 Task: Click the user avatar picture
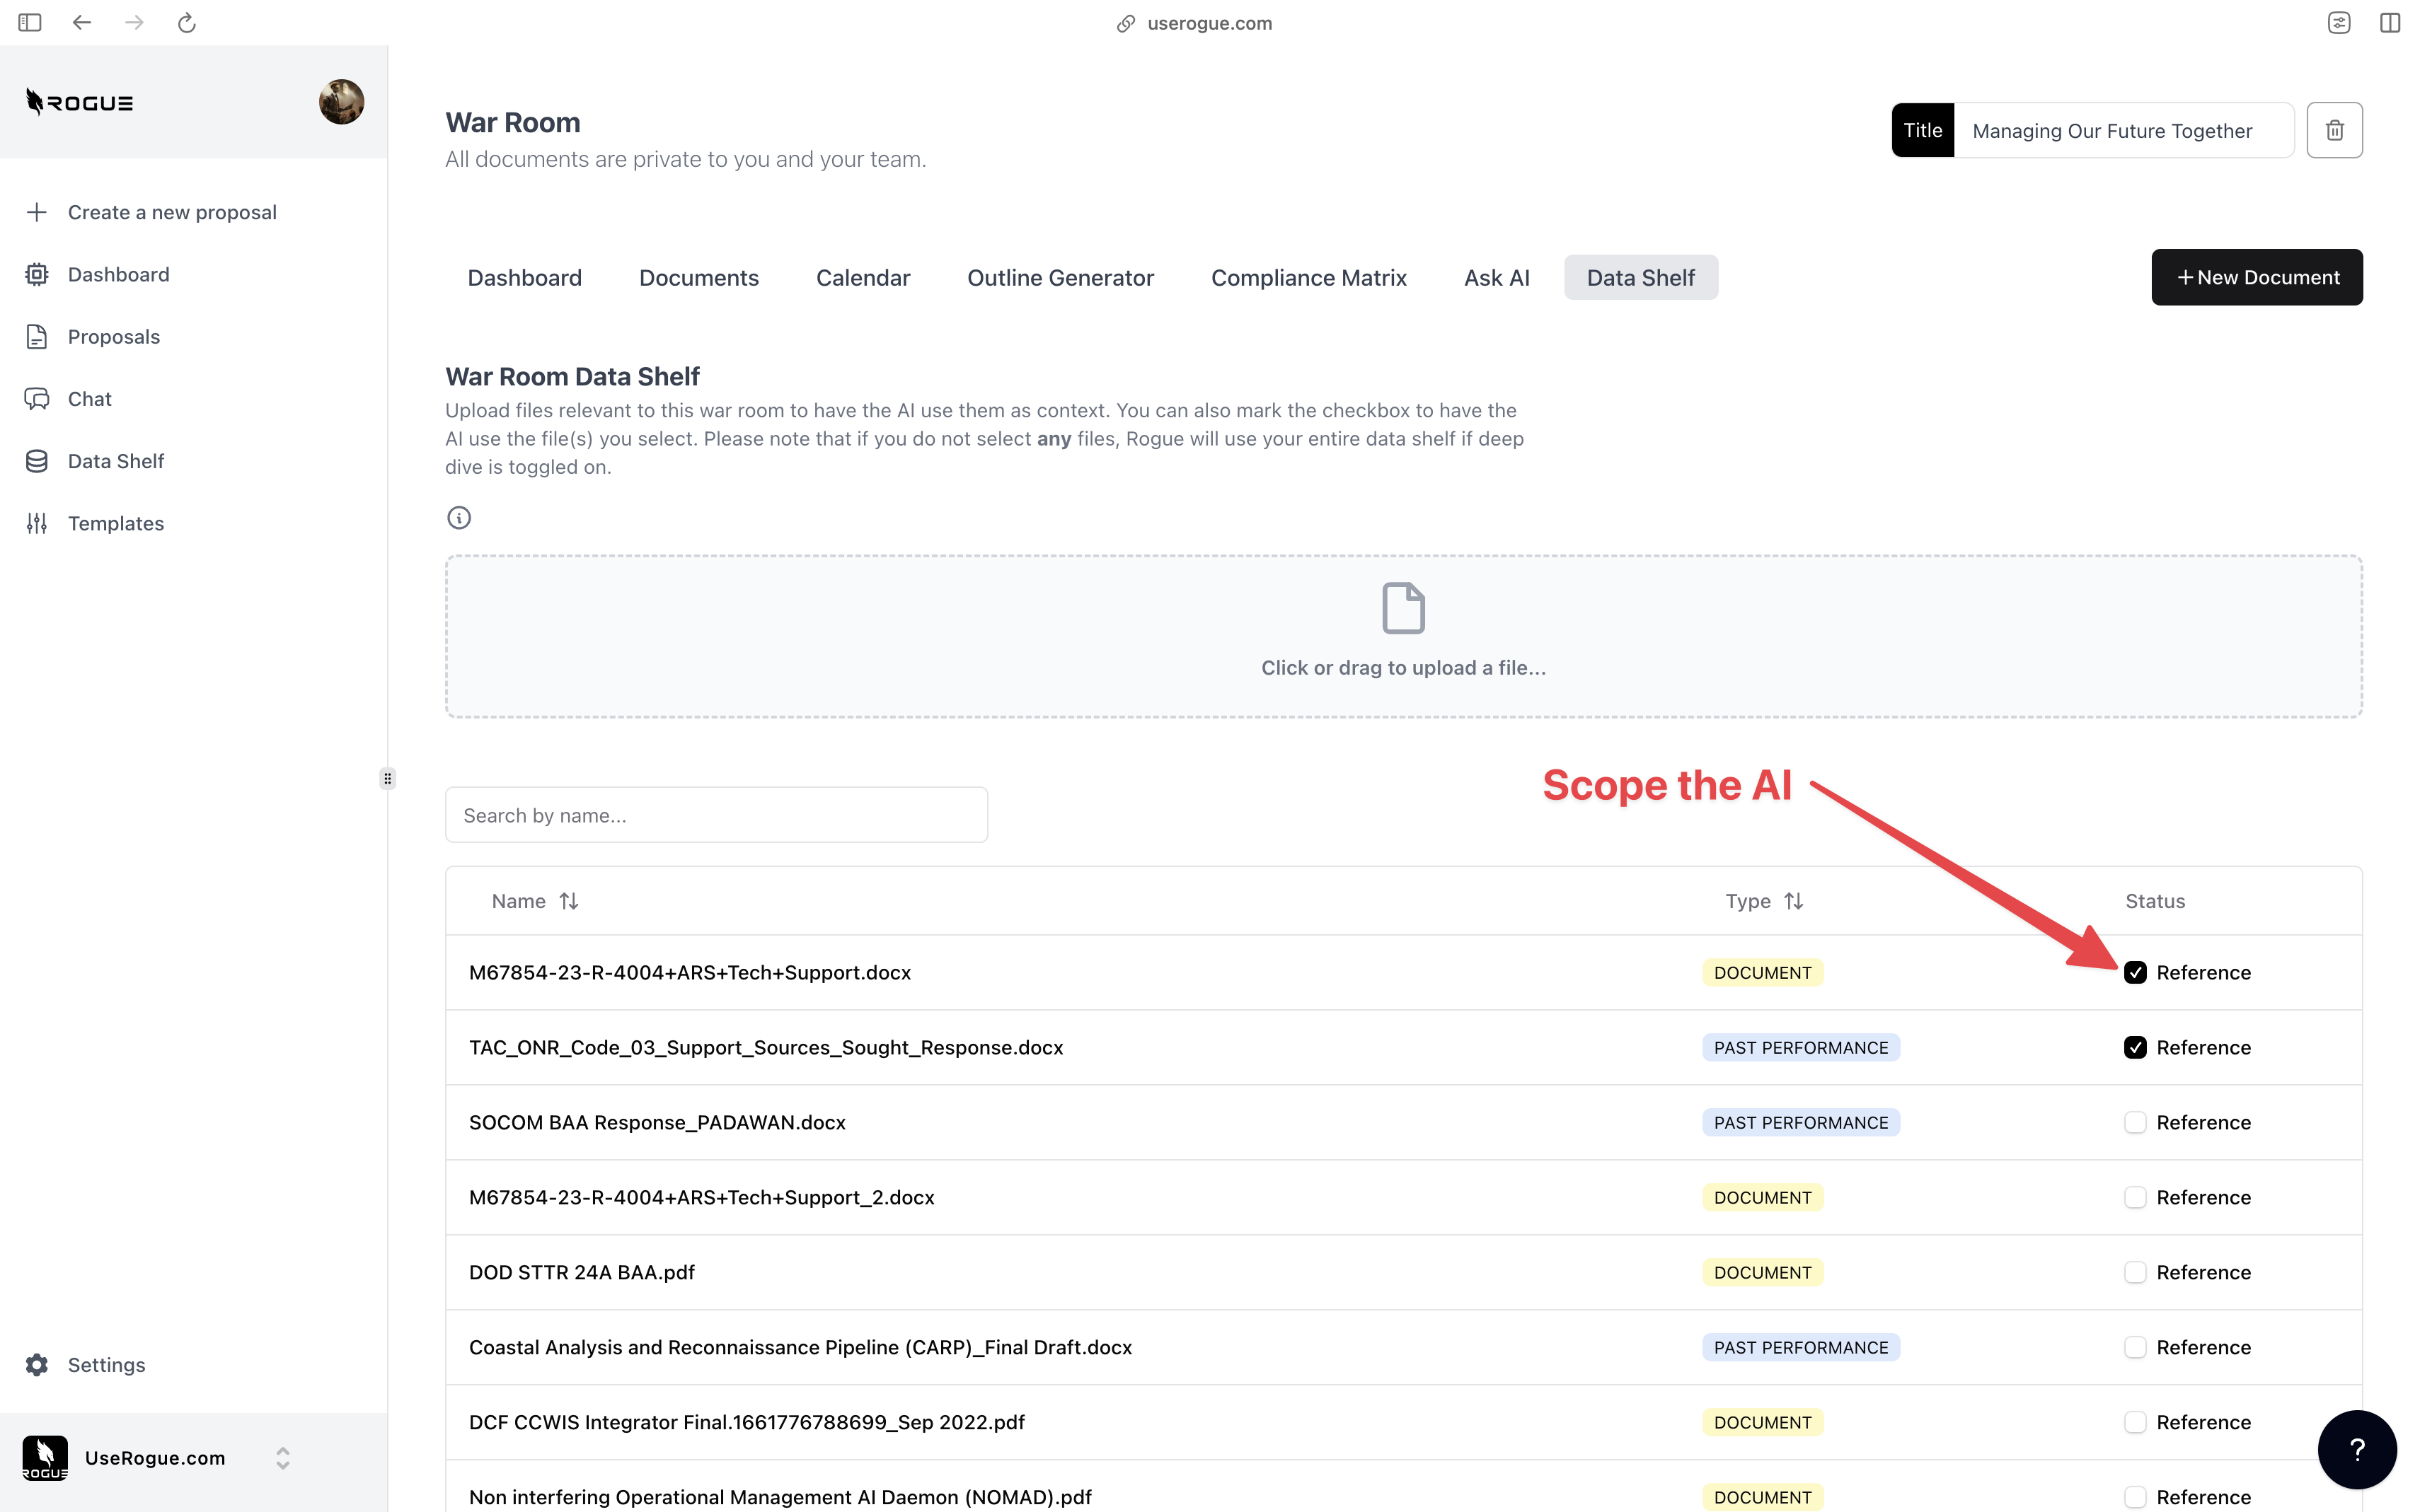(341, 102)
